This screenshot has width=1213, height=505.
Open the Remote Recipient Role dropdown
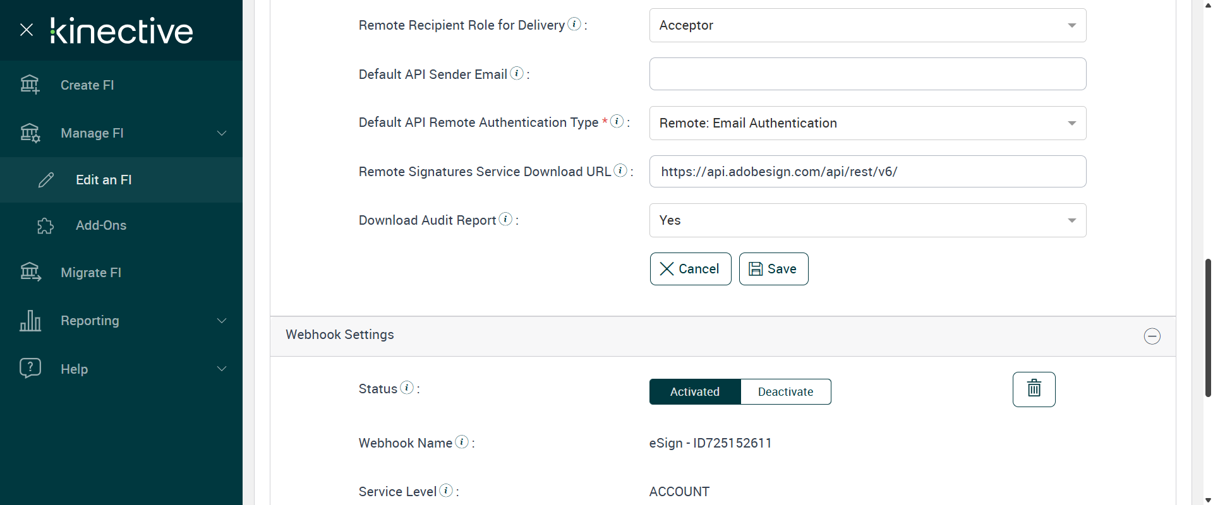867,25
